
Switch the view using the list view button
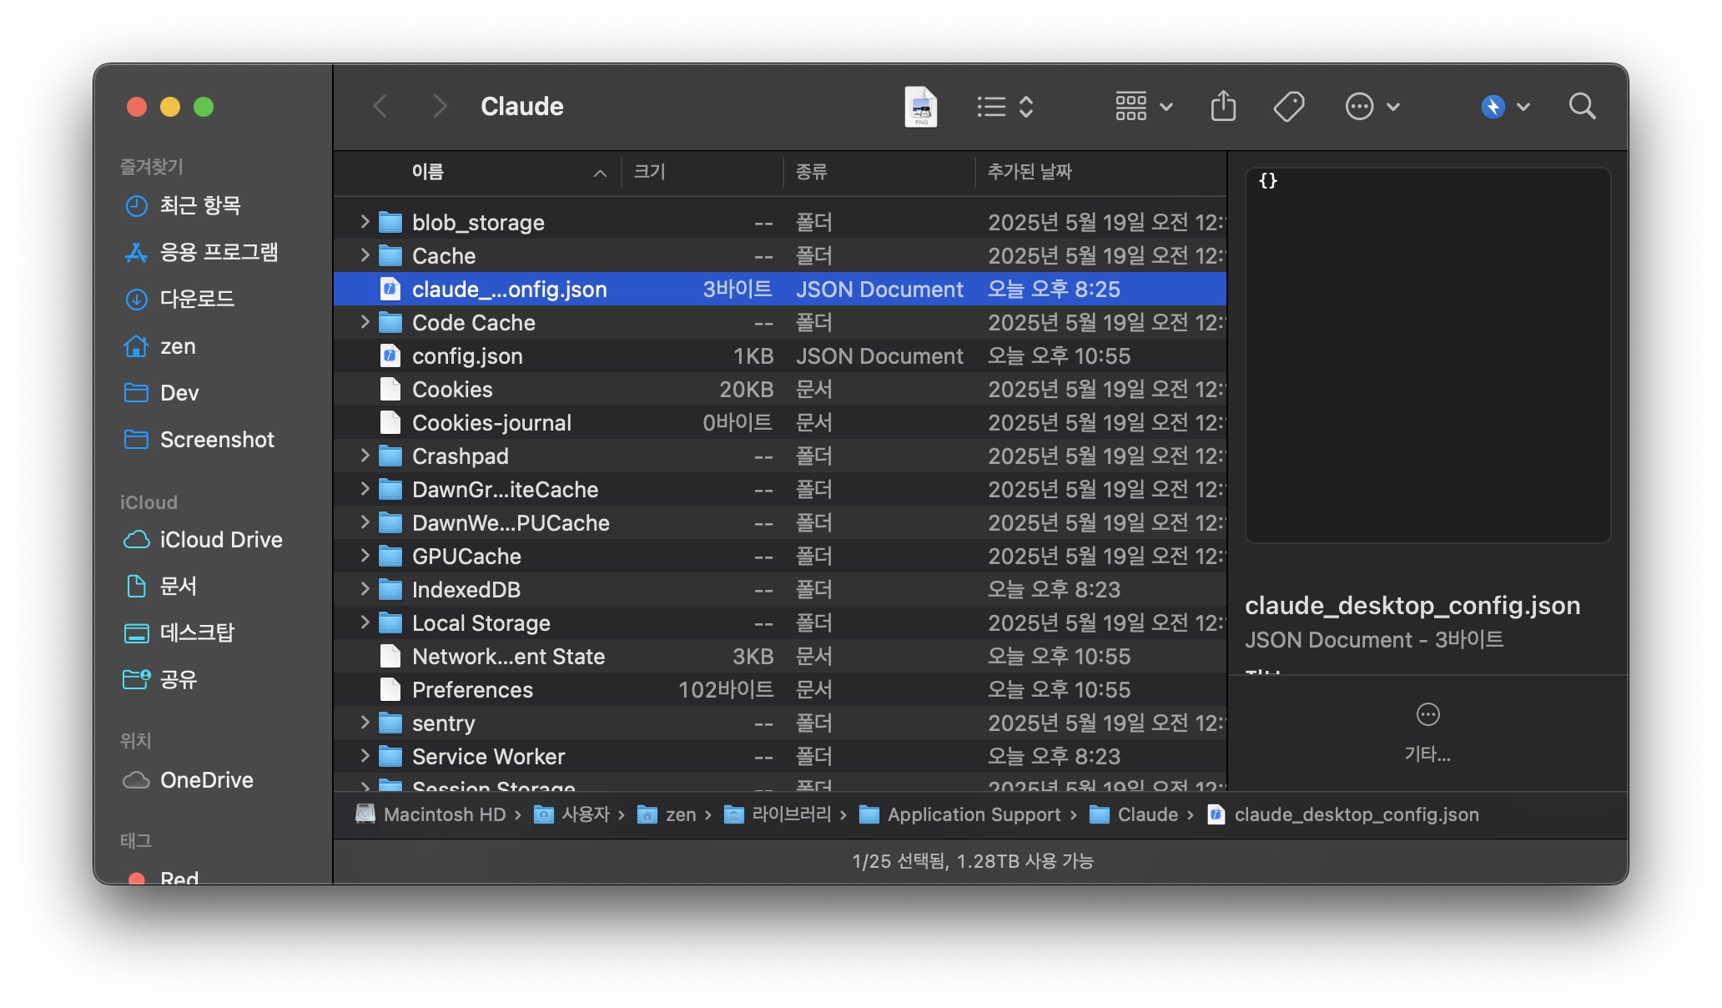point(1005,107)
